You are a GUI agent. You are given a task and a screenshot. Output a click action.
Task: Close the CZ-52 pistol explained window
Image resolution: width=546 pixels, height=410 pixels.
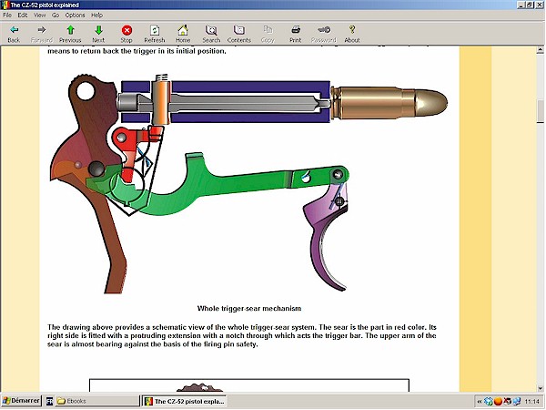click(539, 5)
